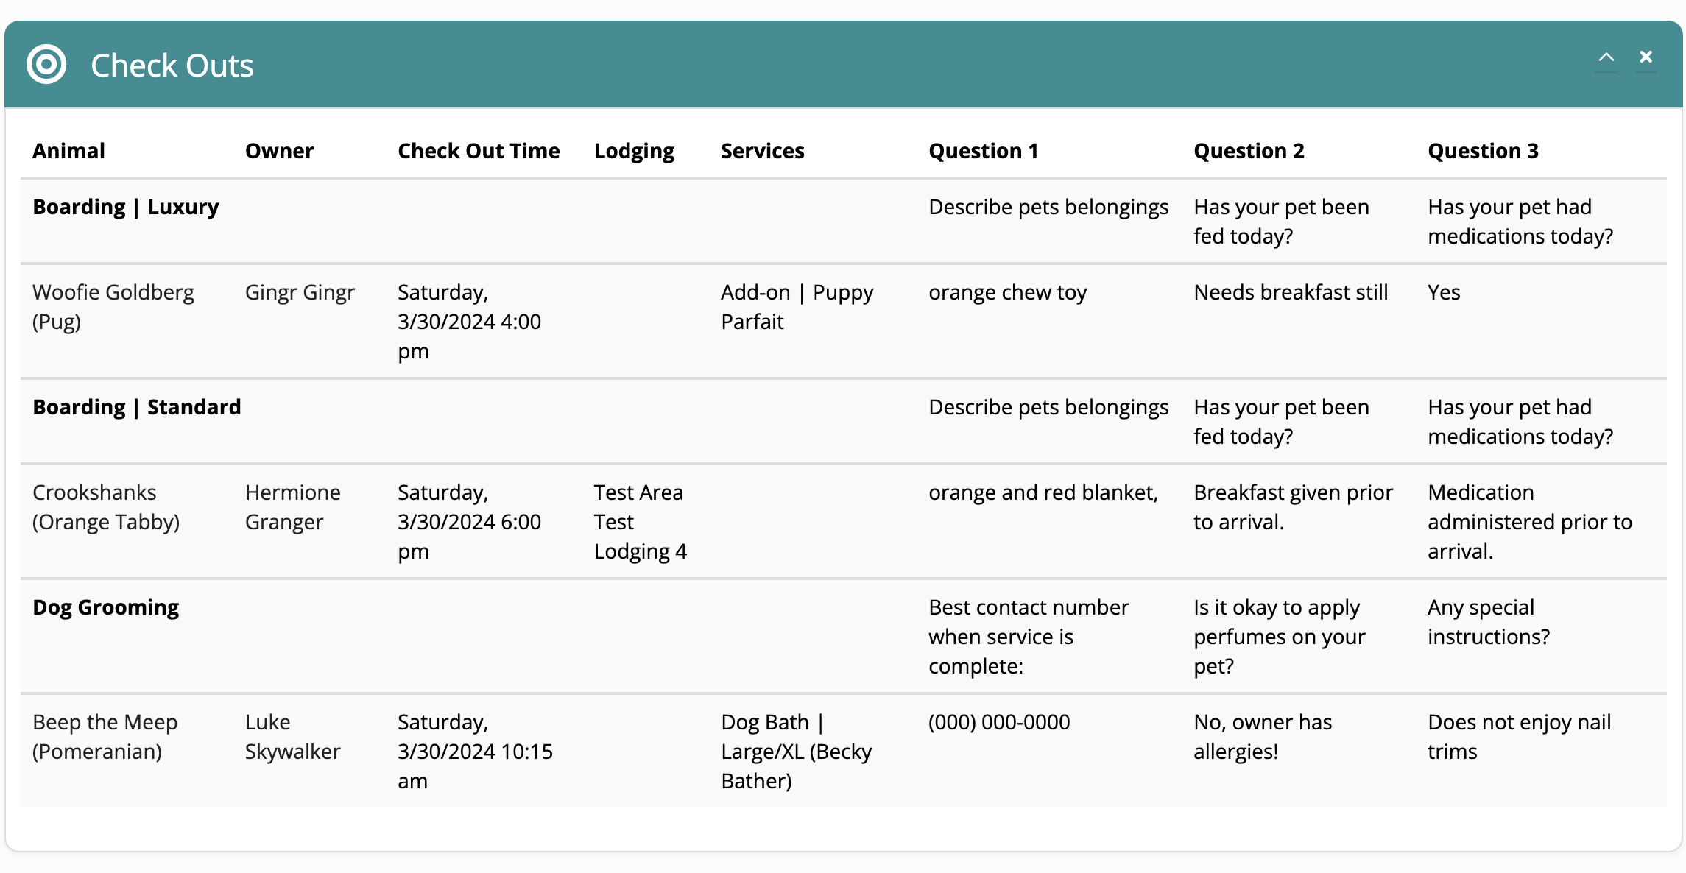The width and height of the screenshot is (1686, 873).
Task: Click Beep the Meep's row entry
Action: (105, 737)
